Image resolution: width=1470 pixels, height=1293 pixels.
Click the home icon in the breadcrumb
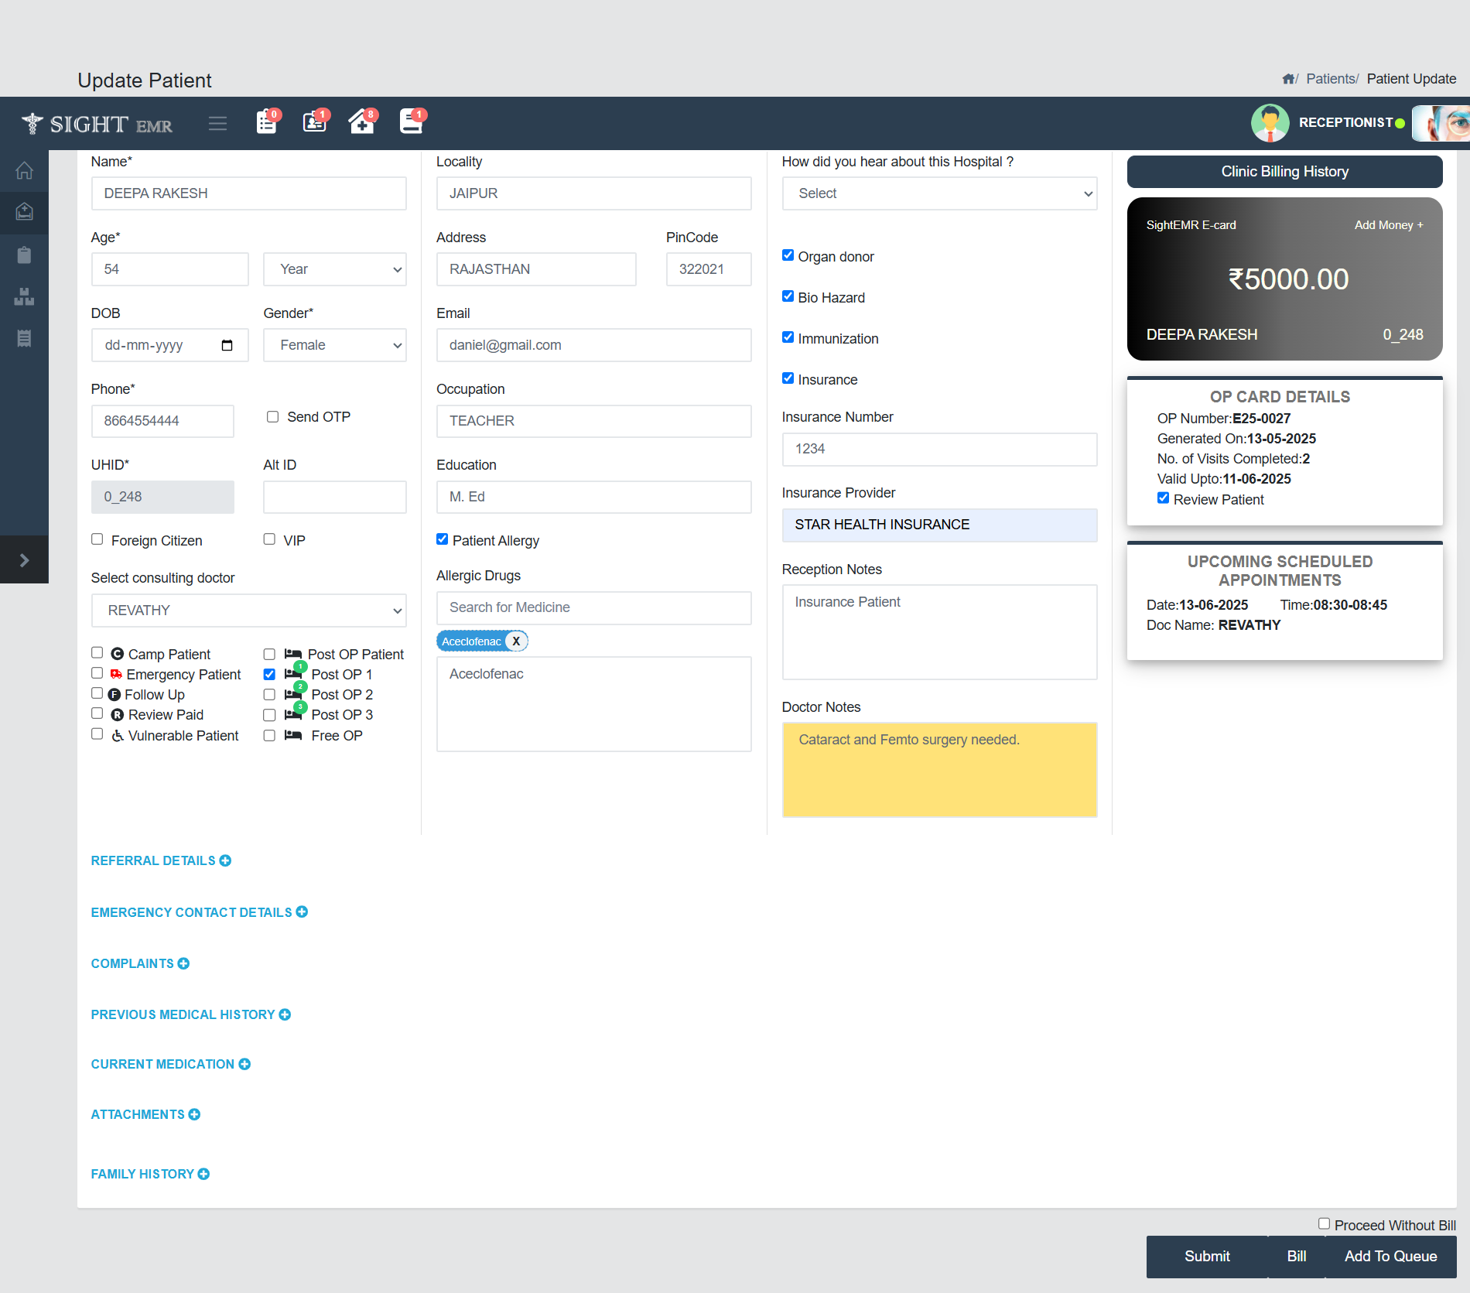click(x=1288, y=79)
